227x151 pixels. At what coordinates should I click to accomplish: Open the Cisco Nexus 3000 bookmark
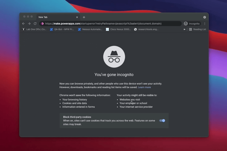(x=118, y=29)
